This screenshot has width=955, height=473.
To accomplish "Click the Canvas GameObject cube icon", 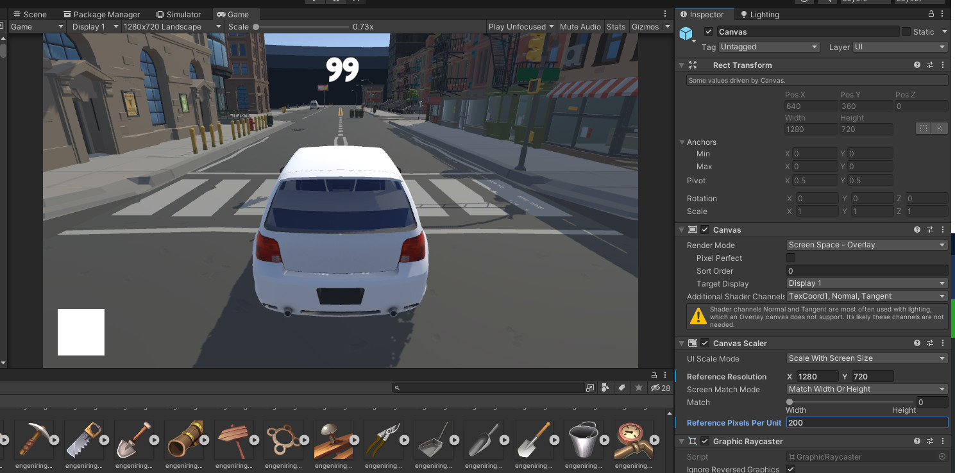I will coord(687,33).
